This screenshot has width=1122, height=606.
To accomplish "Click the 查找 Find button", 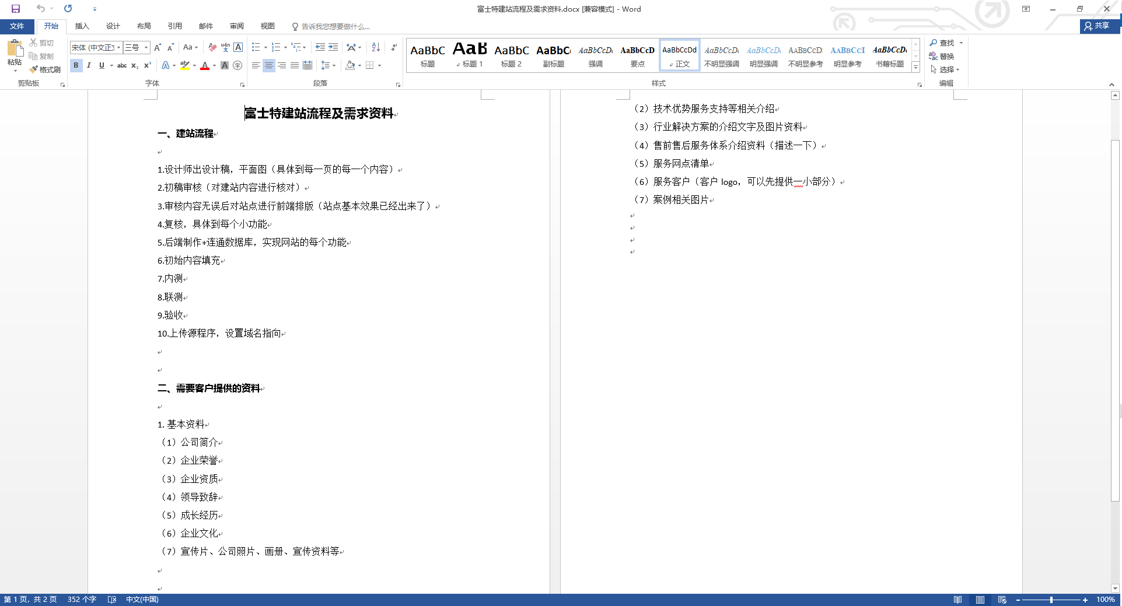I will [x=942, y=43].
